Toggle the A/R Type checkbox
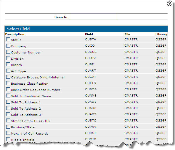175x150 pixels. pyautogui.click(x=8, y=71)
